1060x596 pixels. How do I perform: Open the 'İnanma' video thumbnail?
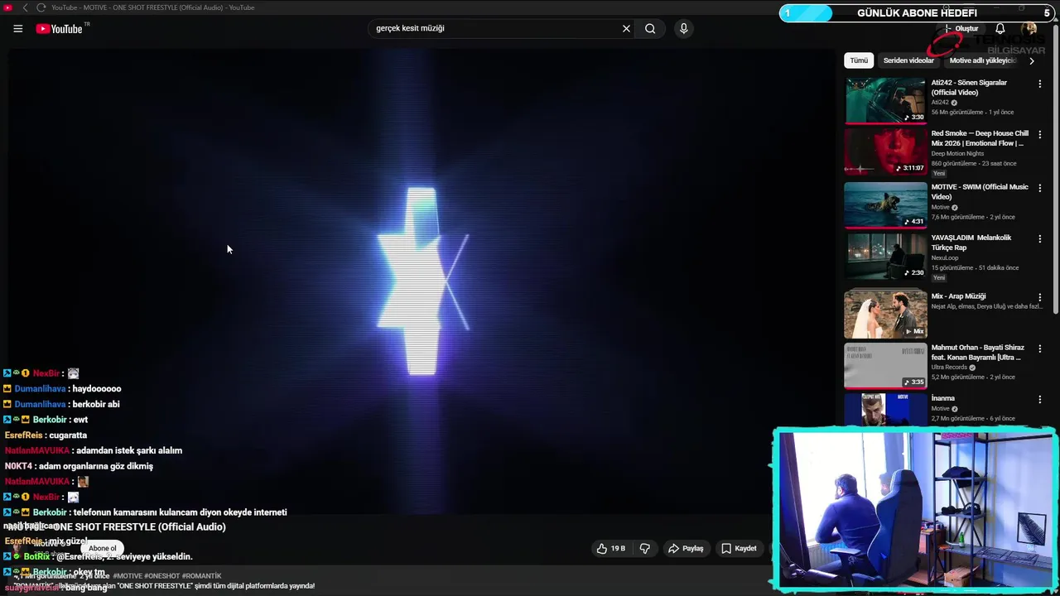pyautogui.click(x=885, y=410)
